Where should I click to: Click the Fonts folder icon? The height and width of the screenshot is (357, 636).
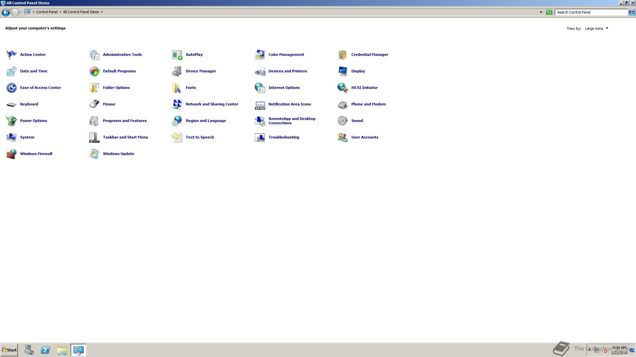177,88
